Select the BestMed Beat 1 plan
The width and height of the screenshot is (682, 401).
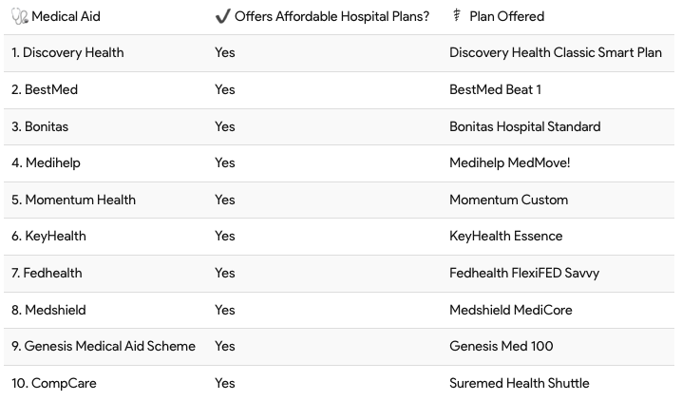click(508, 89)
